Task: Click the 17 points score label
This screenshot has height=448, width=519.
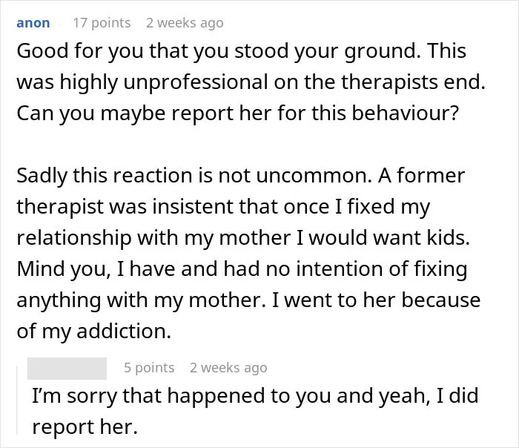Action: [102, 23]
